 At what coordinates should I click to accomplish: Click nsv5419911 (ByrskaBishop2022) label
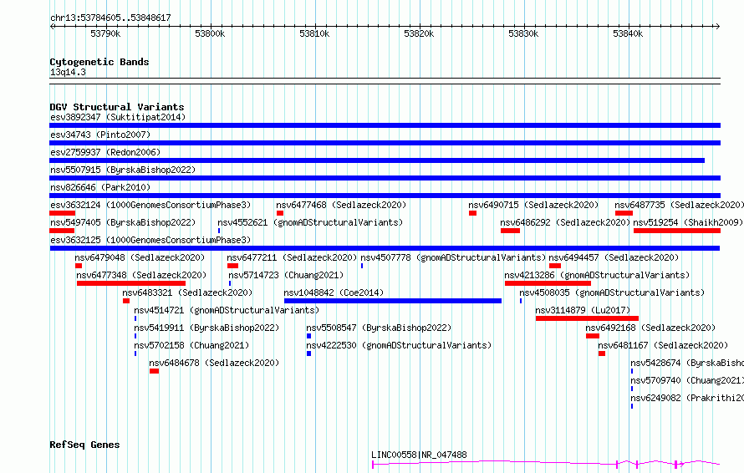(206, 328)
